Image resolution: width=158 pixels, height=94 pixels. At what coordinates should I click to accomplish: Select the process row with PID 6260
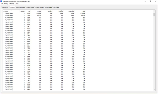point(44,32)
